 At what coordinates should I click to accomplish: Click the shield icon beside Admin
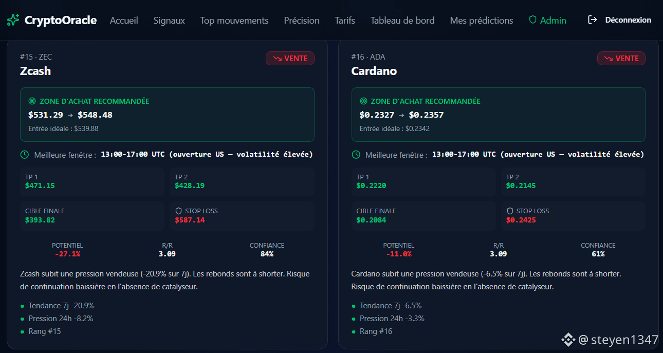pos(533,20)
